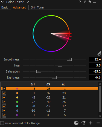This screenshot has width=102, height=127.
Task: Select the blue color swatch dot
Action: 17,111
